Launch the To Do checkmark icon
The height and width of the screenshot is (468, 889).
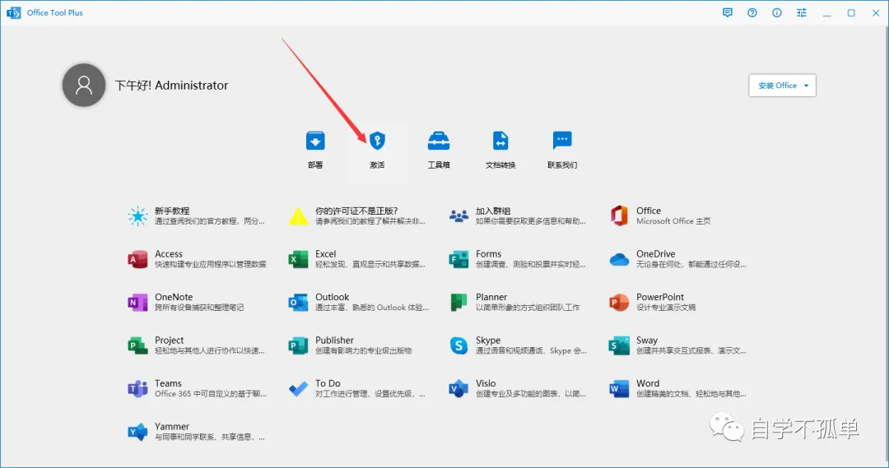(x=298, y=389)
